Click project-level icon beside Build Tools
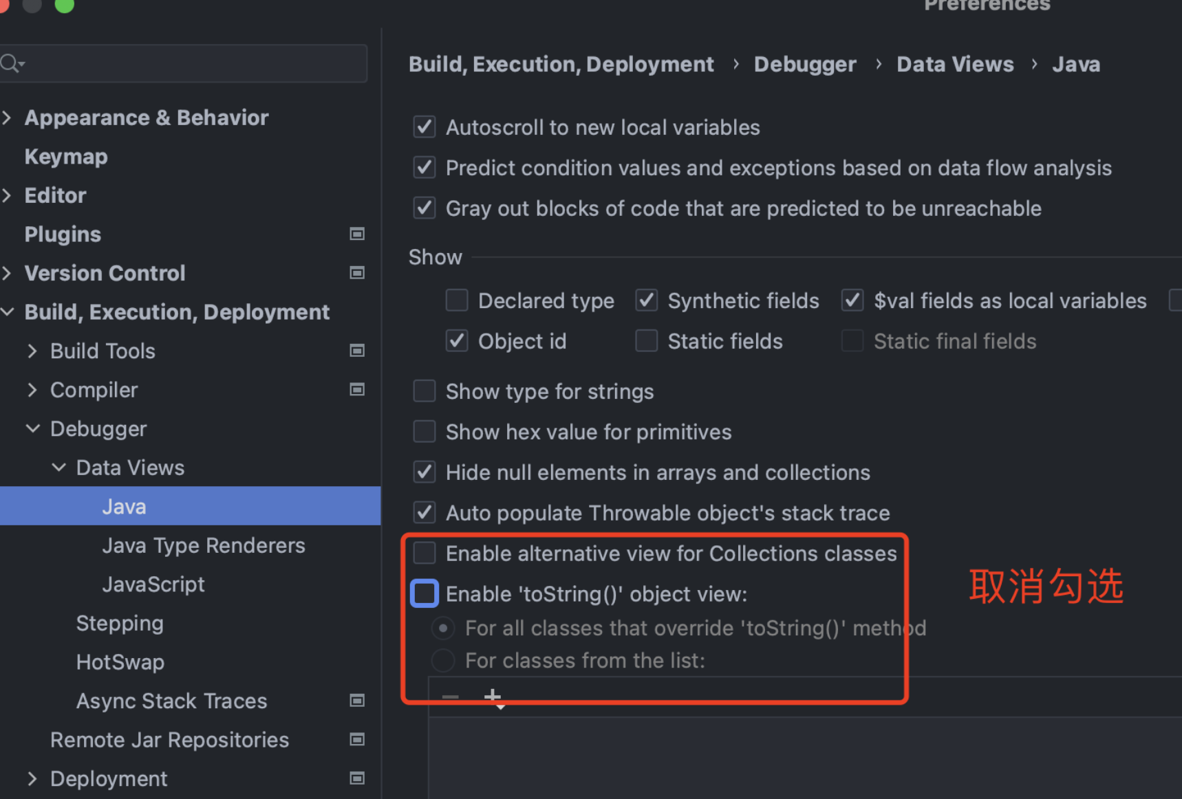 click(356, 351)
